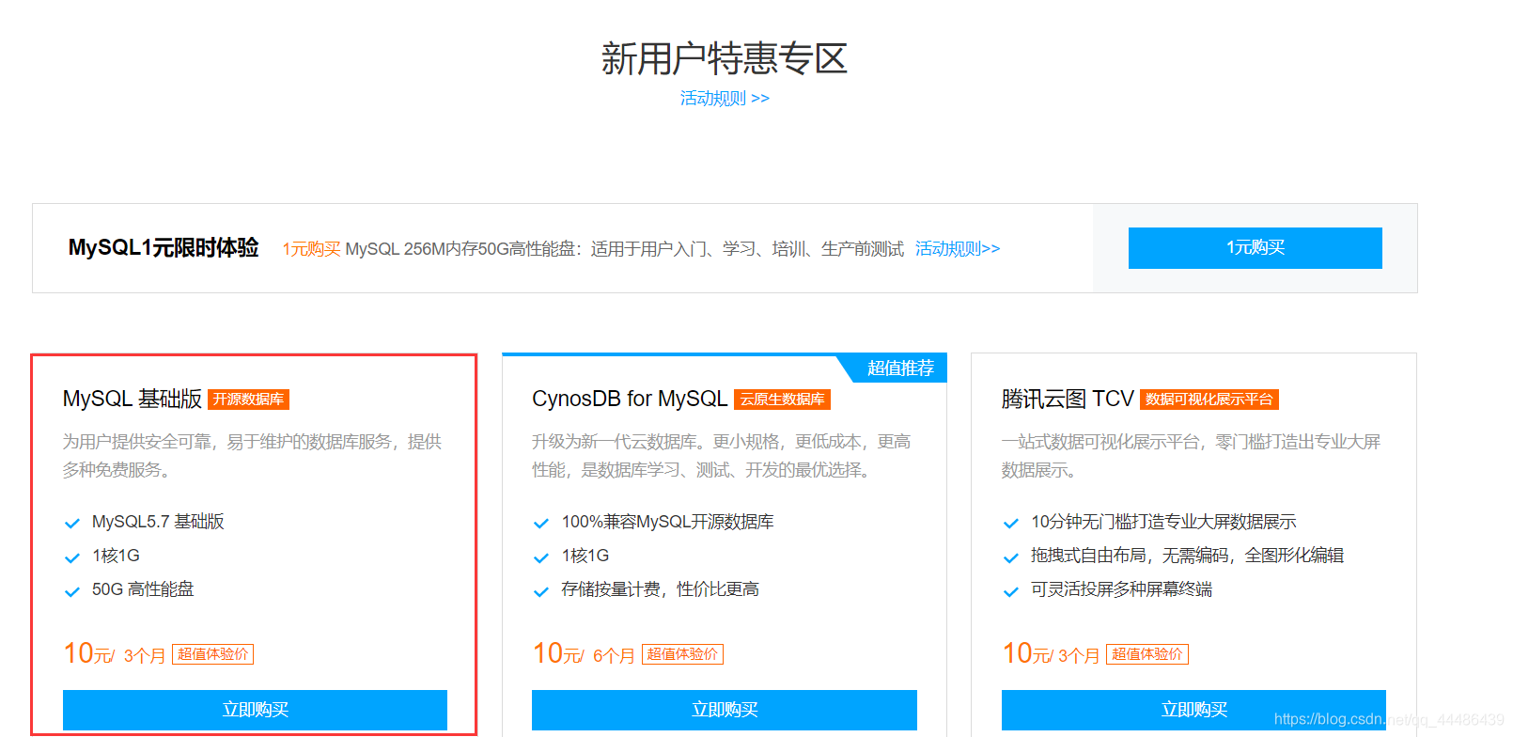Click 存储按量计费，性价比更高 text
The image size is (1513, 737).
coord(660,589)
